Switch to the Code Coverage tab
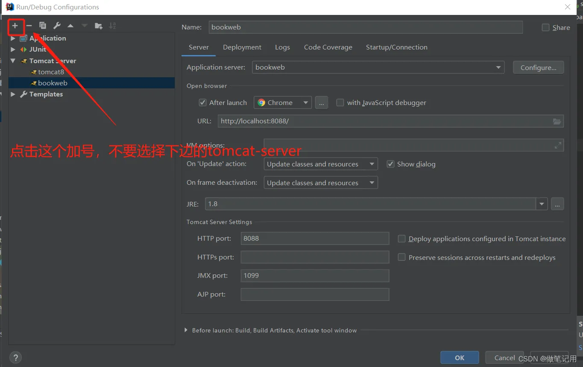The height and width of the screenshot is (367, 583). [x=328, y=47]
